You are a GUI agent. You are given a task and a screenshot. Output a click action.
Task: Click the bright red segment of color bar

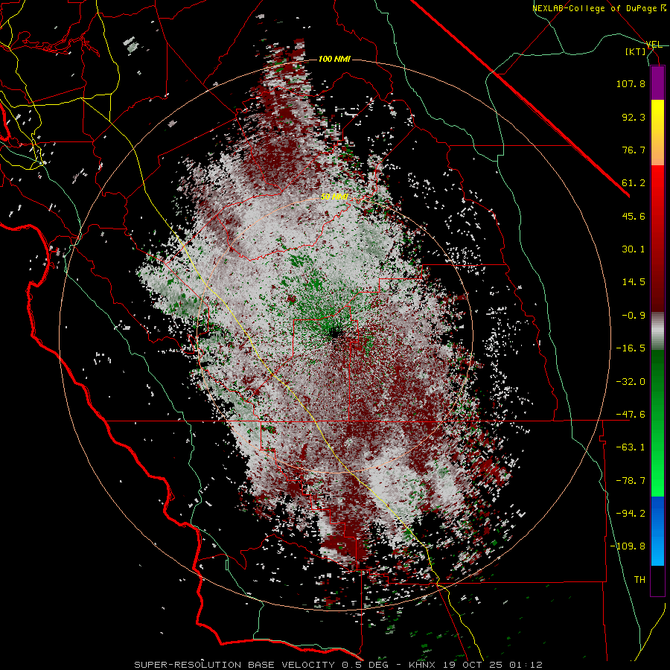tap(657, 182)
